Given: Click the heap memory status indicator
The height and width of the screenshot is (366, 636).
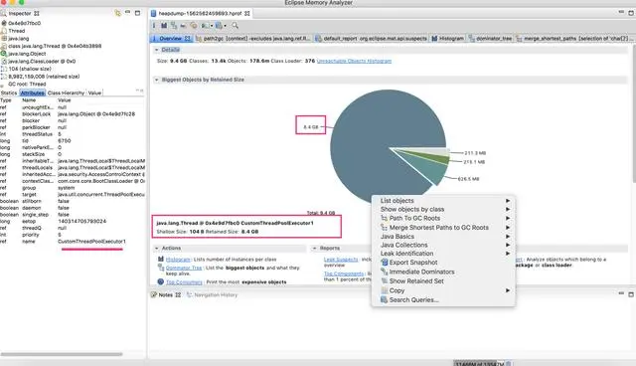Looking at the screenshot, I should (479, 364).
